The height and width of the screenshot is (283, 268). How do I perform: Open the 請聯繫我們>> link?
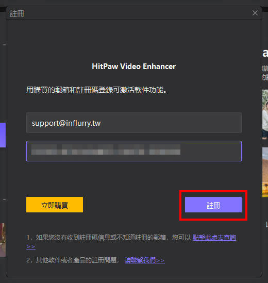point(144,260)
